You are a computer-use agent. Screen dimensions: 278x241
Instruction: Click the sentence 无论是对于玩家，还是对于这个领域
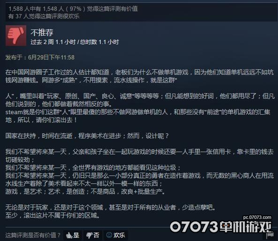click(111, 207)
